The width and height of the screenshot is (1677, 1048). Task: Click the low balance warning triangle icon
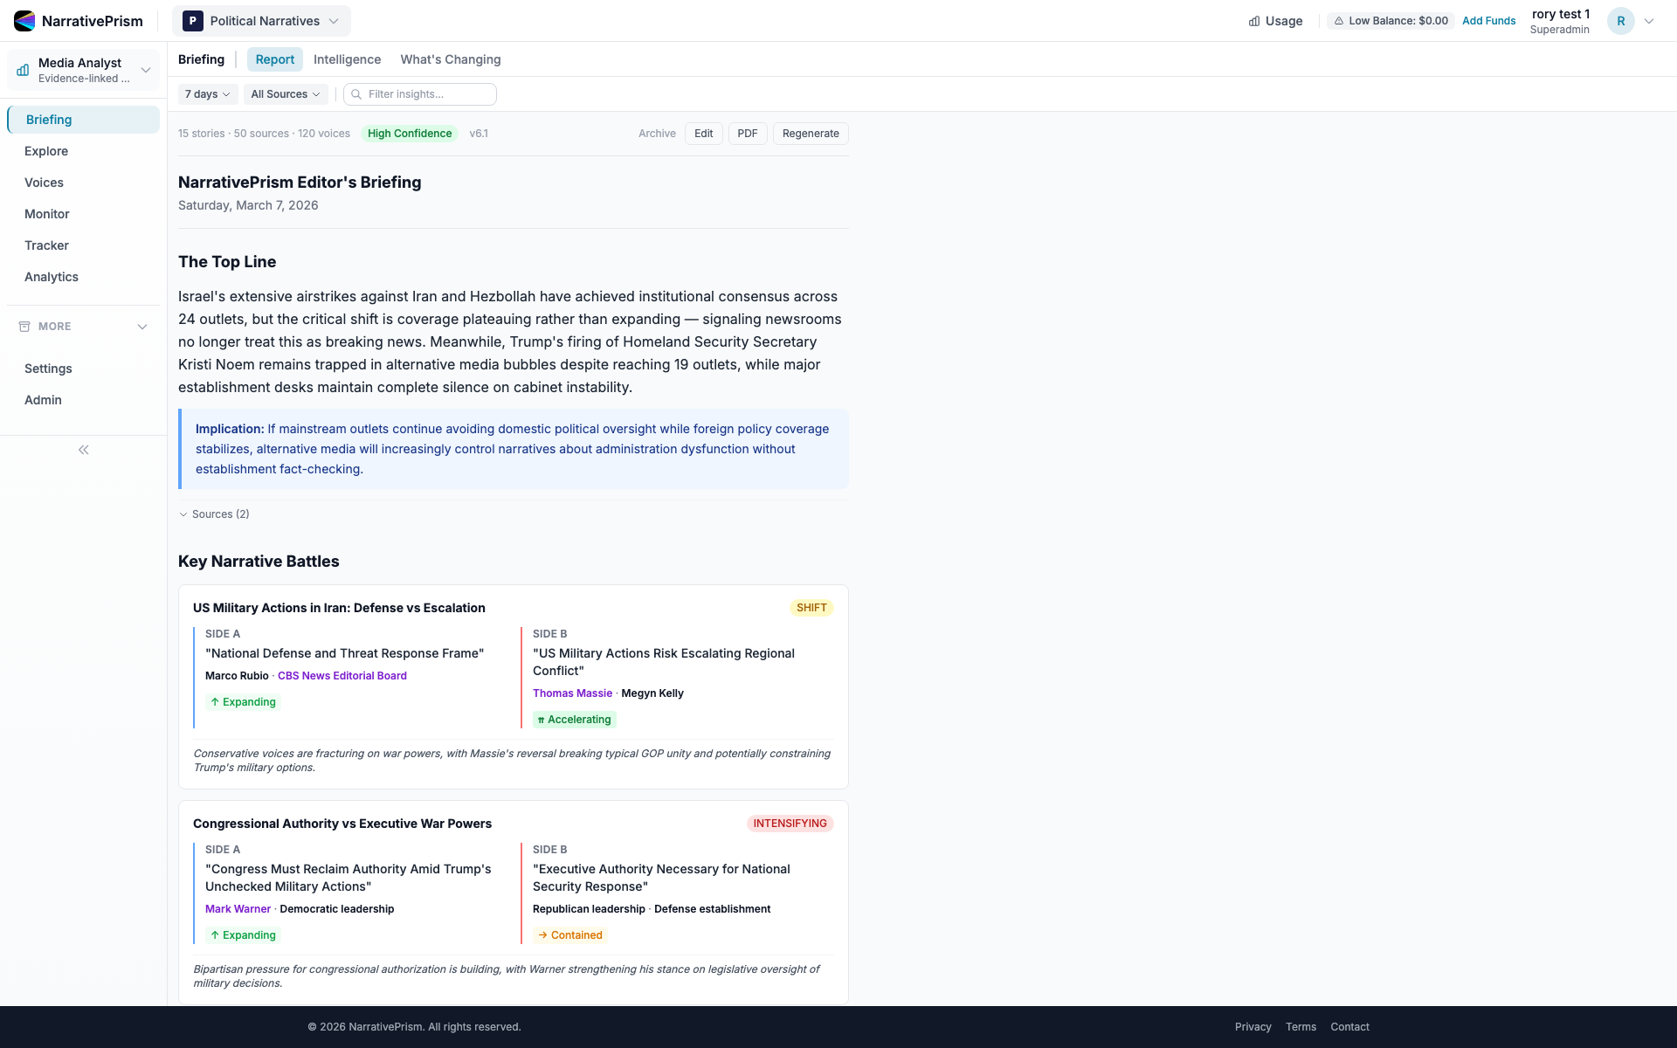(x=1337, y=20)
